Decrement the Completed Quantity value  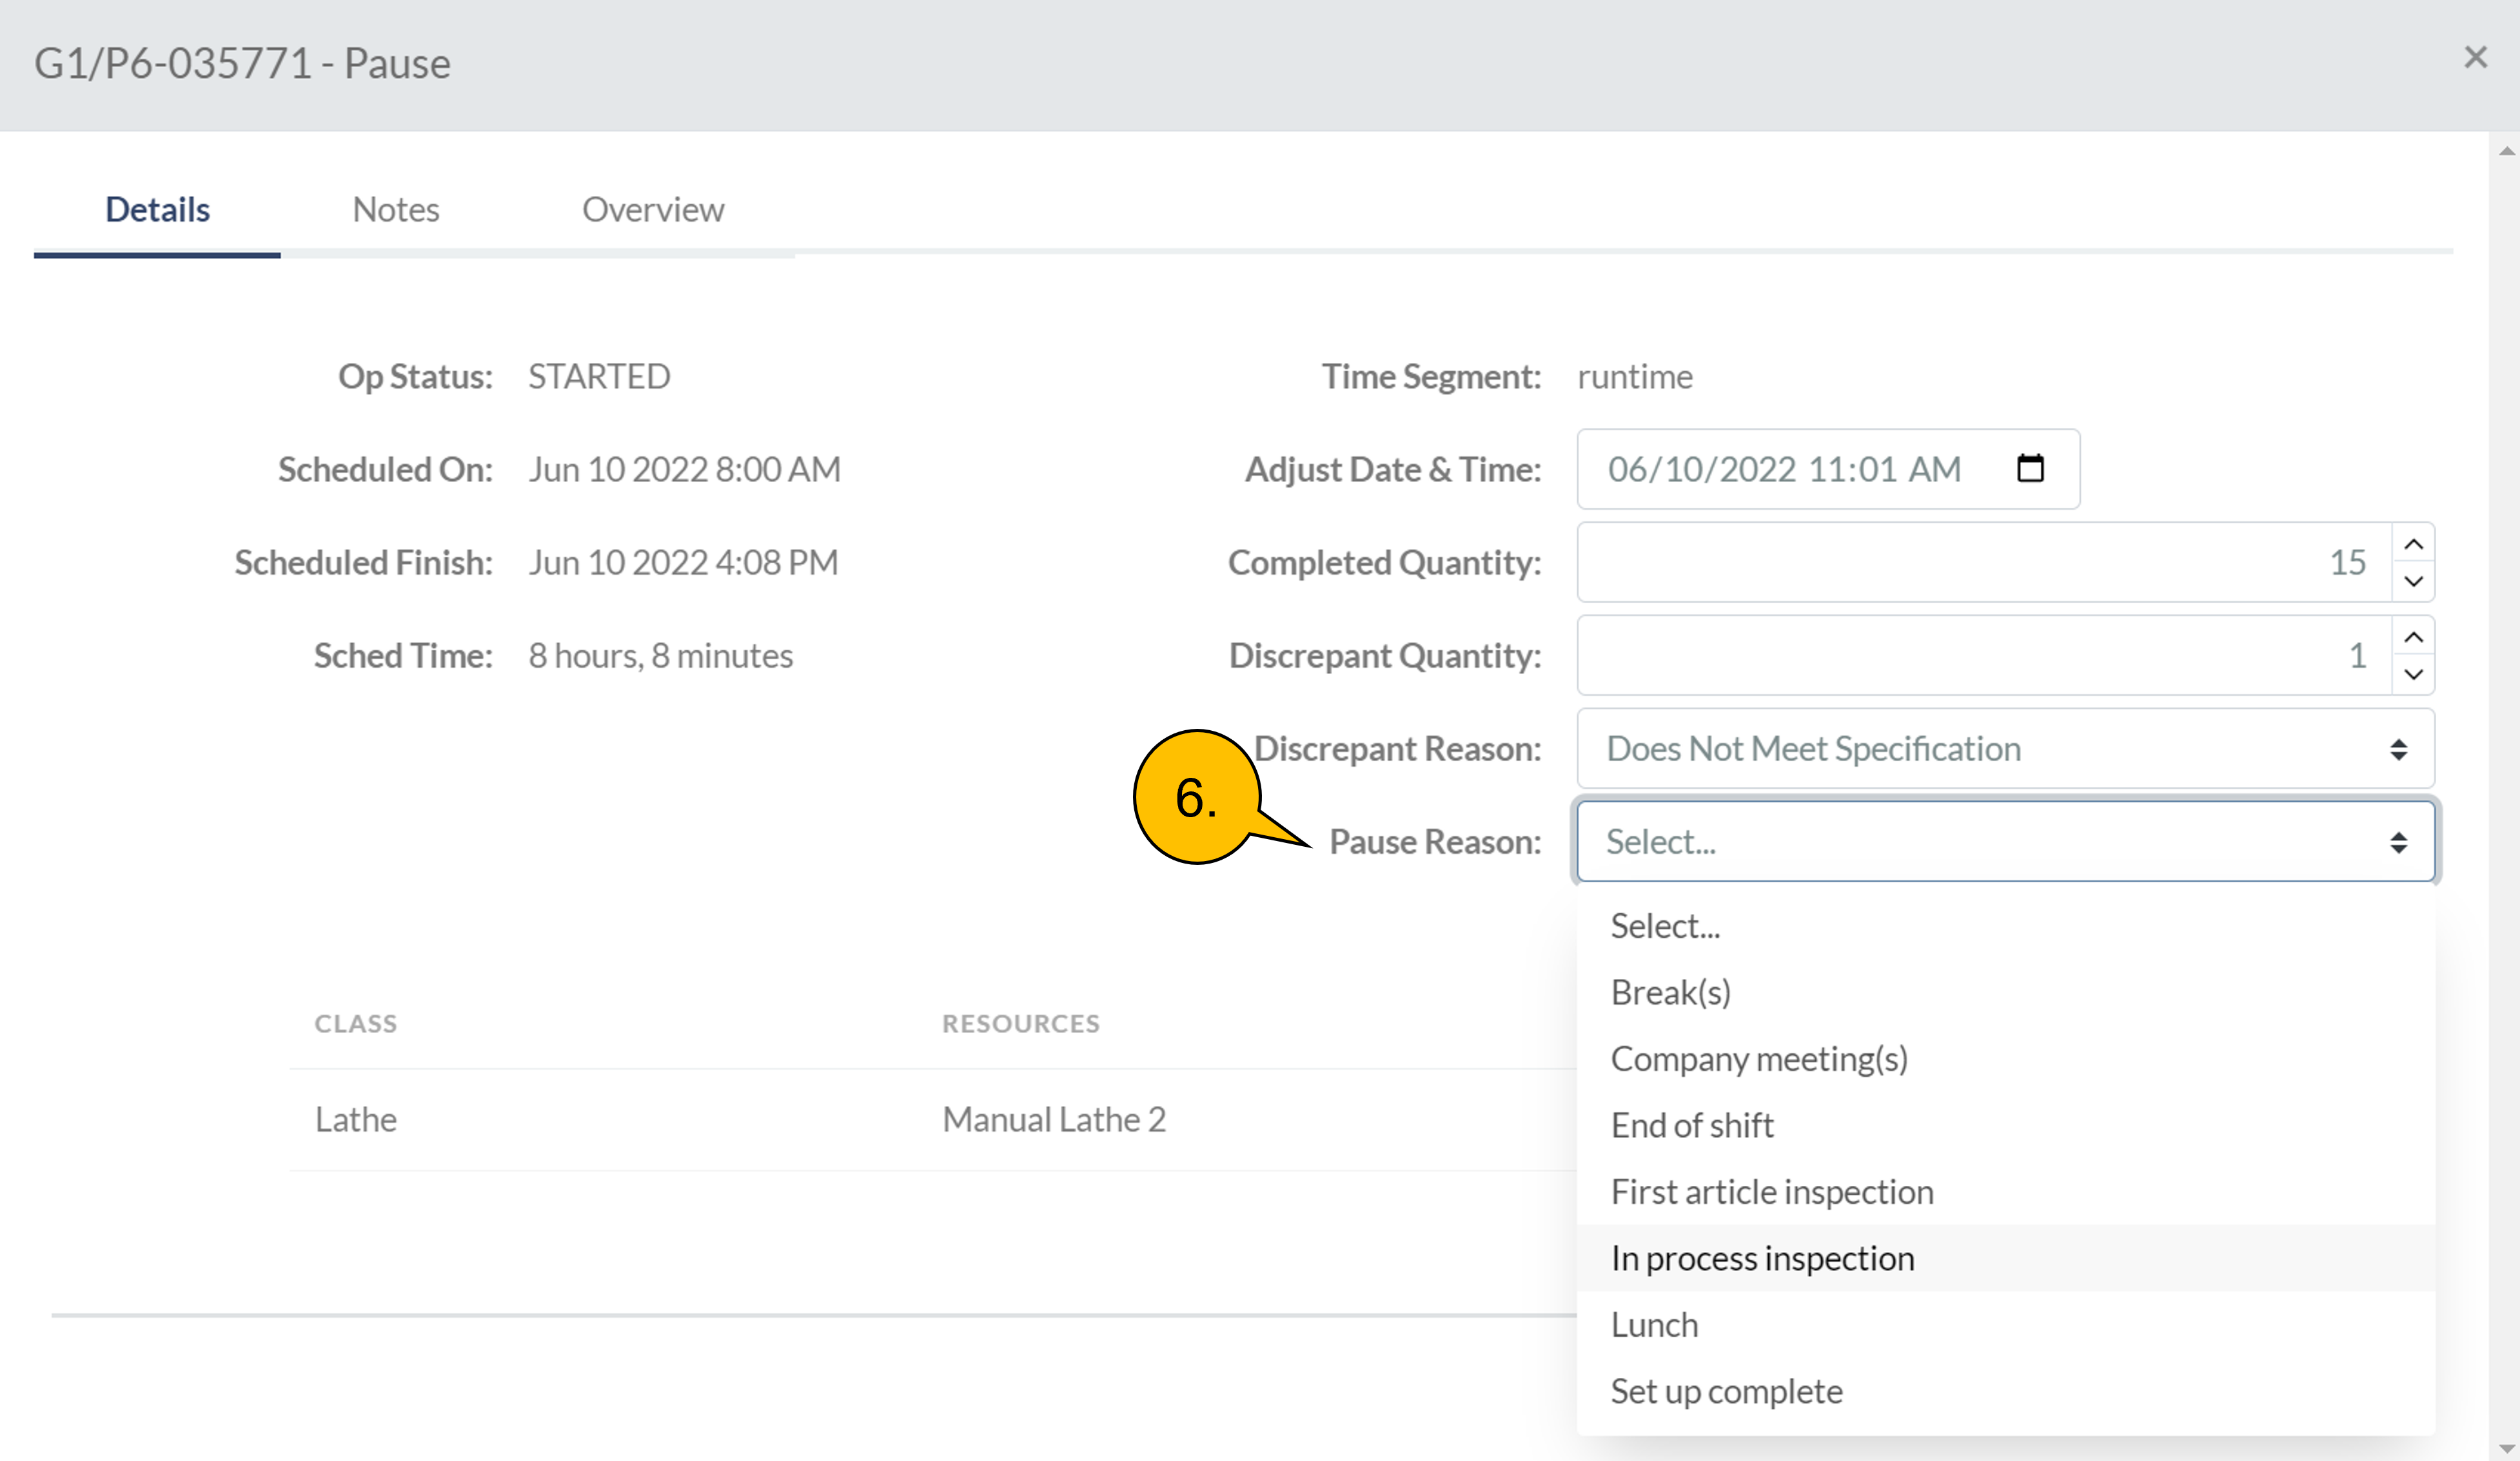pos(2413,581)
